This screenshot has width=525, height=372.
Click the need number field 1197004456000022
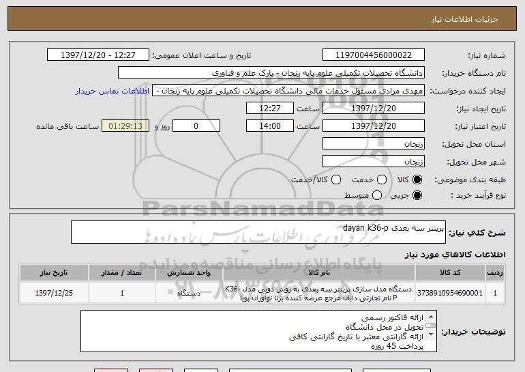[x=374, y=55]
